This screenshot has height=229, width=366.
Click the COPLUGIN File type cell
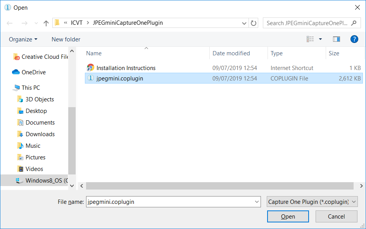point(289,79)
